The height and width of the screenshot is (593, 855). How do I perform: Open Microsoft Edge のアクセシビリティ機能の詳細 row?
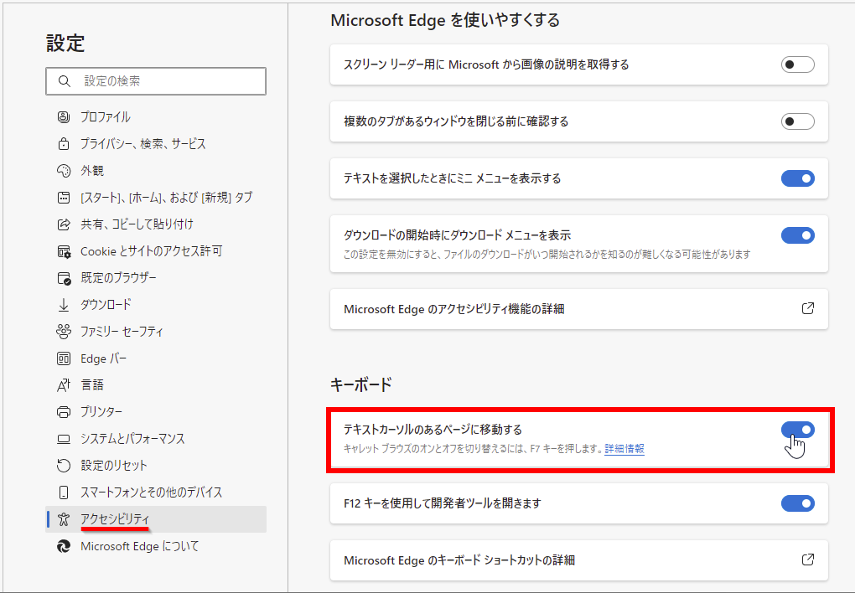(579, 309)
